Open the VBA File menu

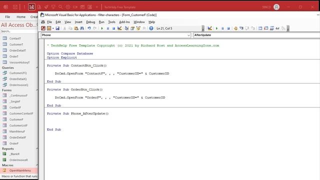point(49,22)
